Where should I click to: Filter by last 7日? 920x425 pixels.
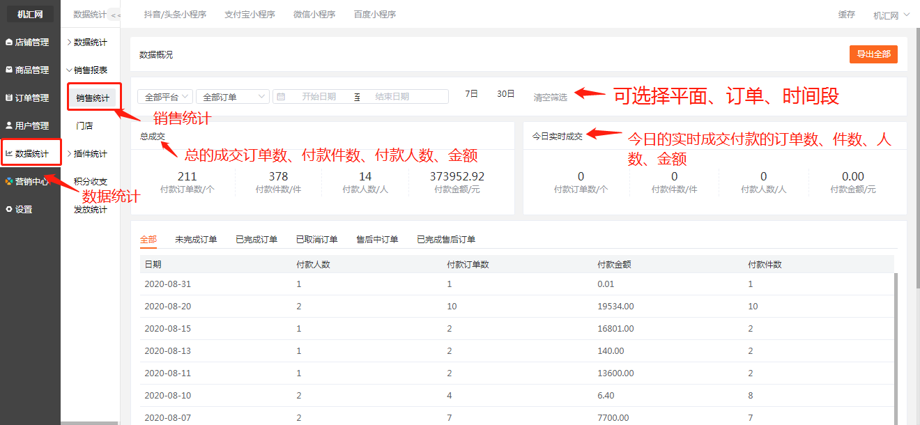pyautogui.click(x=471, y=93)
